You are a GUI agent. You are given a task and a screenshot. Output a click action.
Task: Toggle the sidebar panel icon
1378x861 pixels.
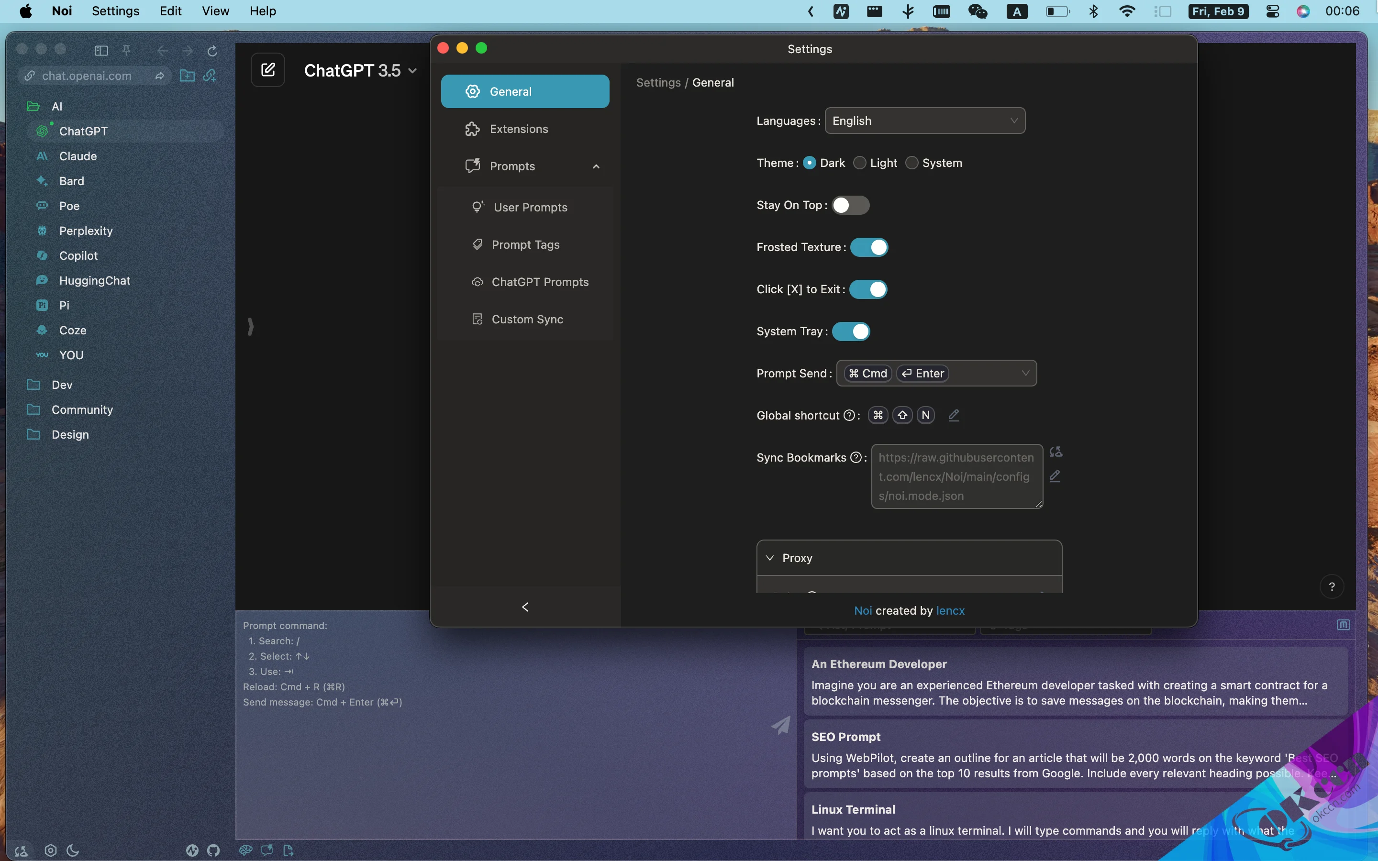click(x=101, y=51)
